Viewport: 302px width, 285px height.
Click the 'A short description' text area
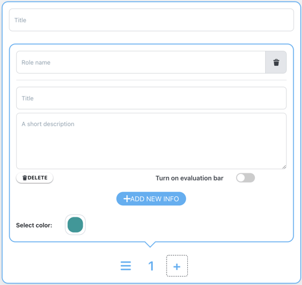click(152, 141)
